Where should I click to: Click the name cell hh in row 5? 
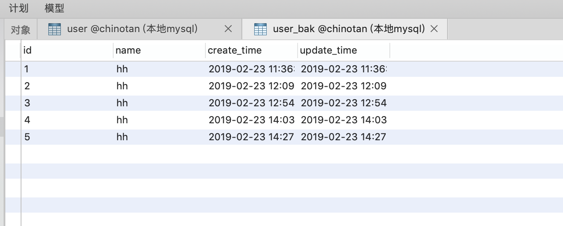(159, 137)
